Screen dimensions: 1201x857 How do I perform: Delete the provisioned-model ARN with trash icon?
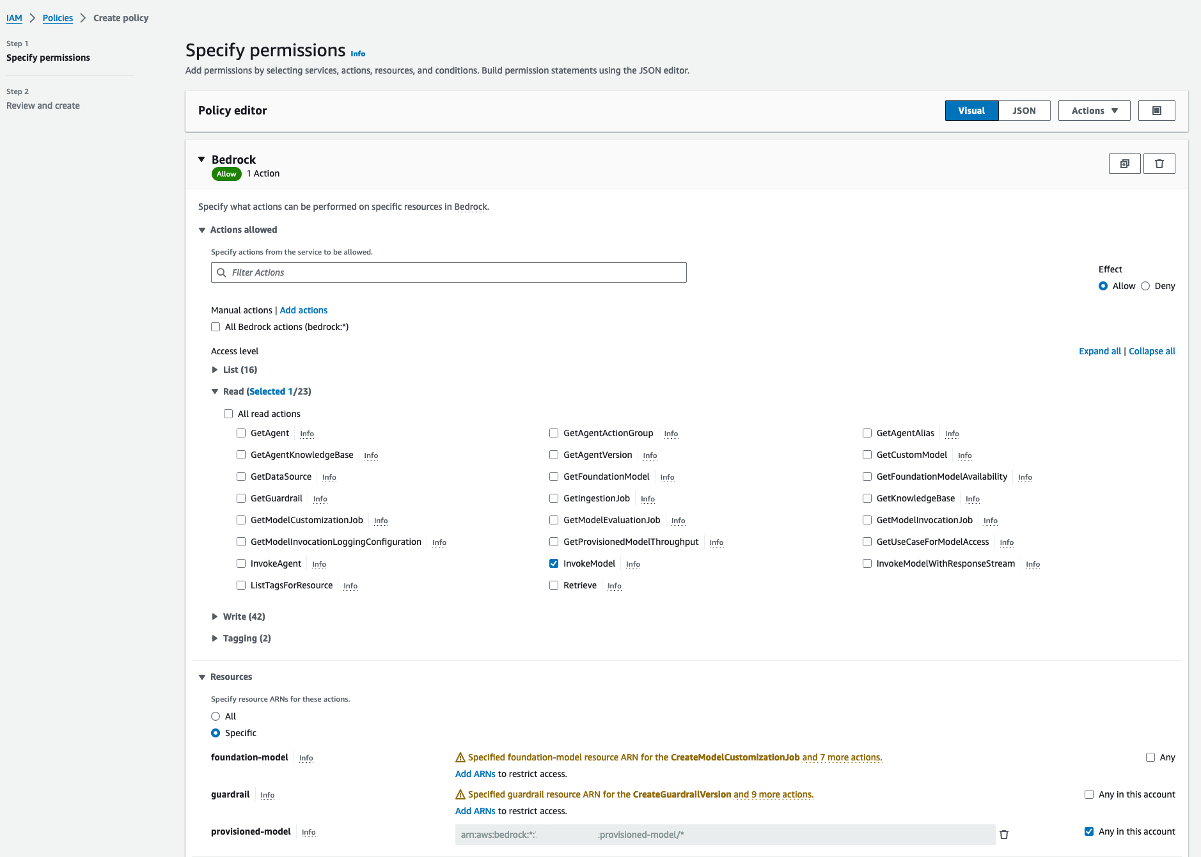click(x=1004, y=835)
